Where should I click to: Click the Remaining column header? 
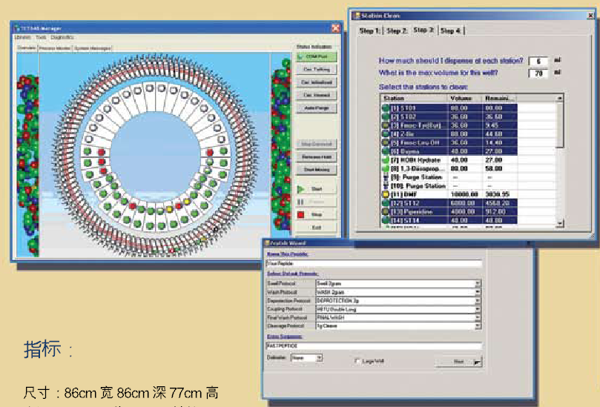click(x=500, y=99)
